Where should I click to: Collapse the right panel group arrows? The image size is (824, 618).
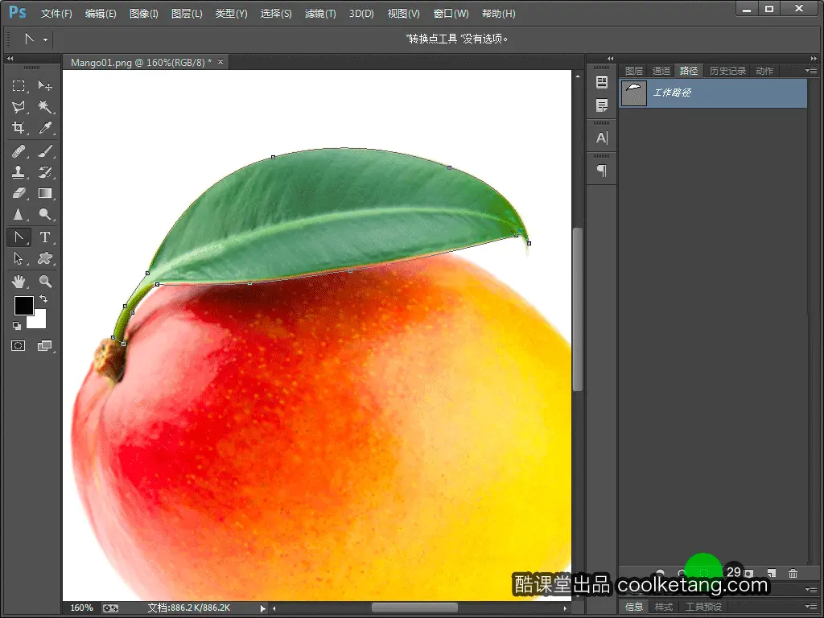coord(814,58)
